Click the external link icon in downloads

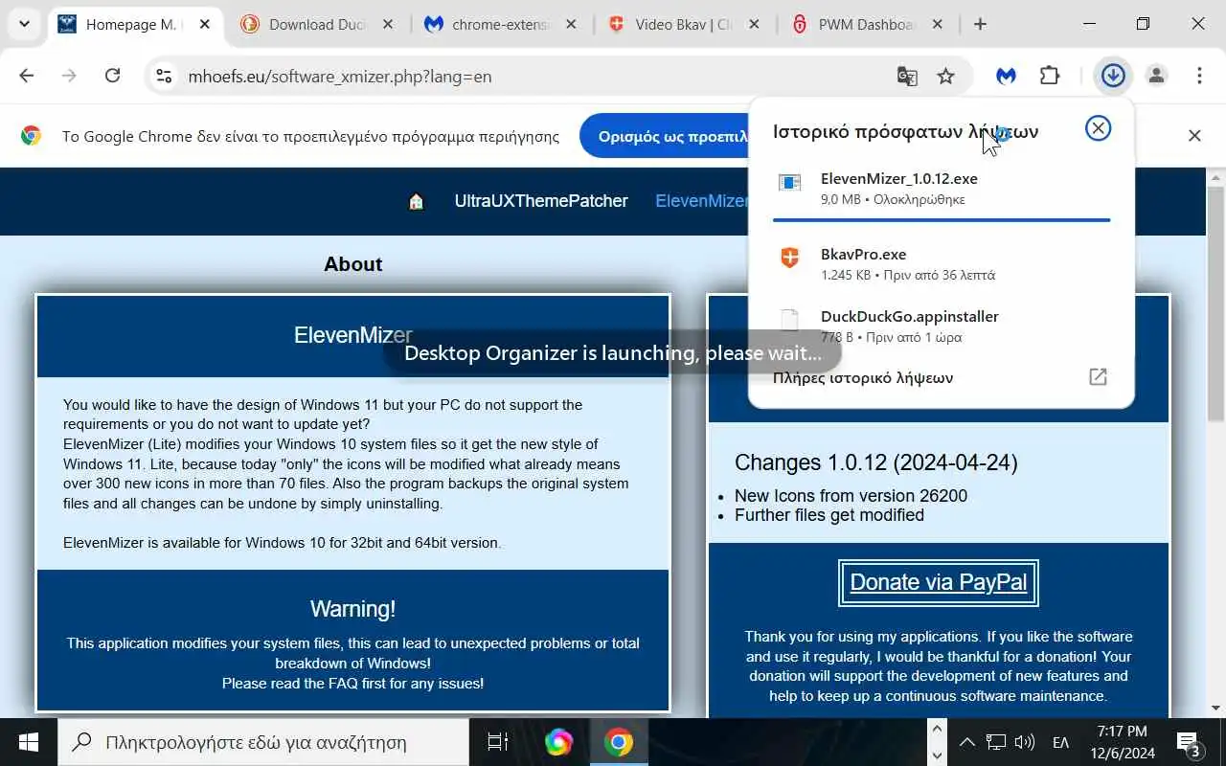click(x=1098, y=377)
